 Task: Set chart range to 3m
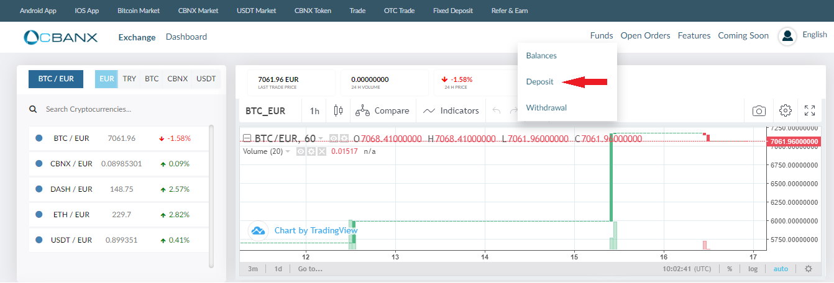pos(252,269)
